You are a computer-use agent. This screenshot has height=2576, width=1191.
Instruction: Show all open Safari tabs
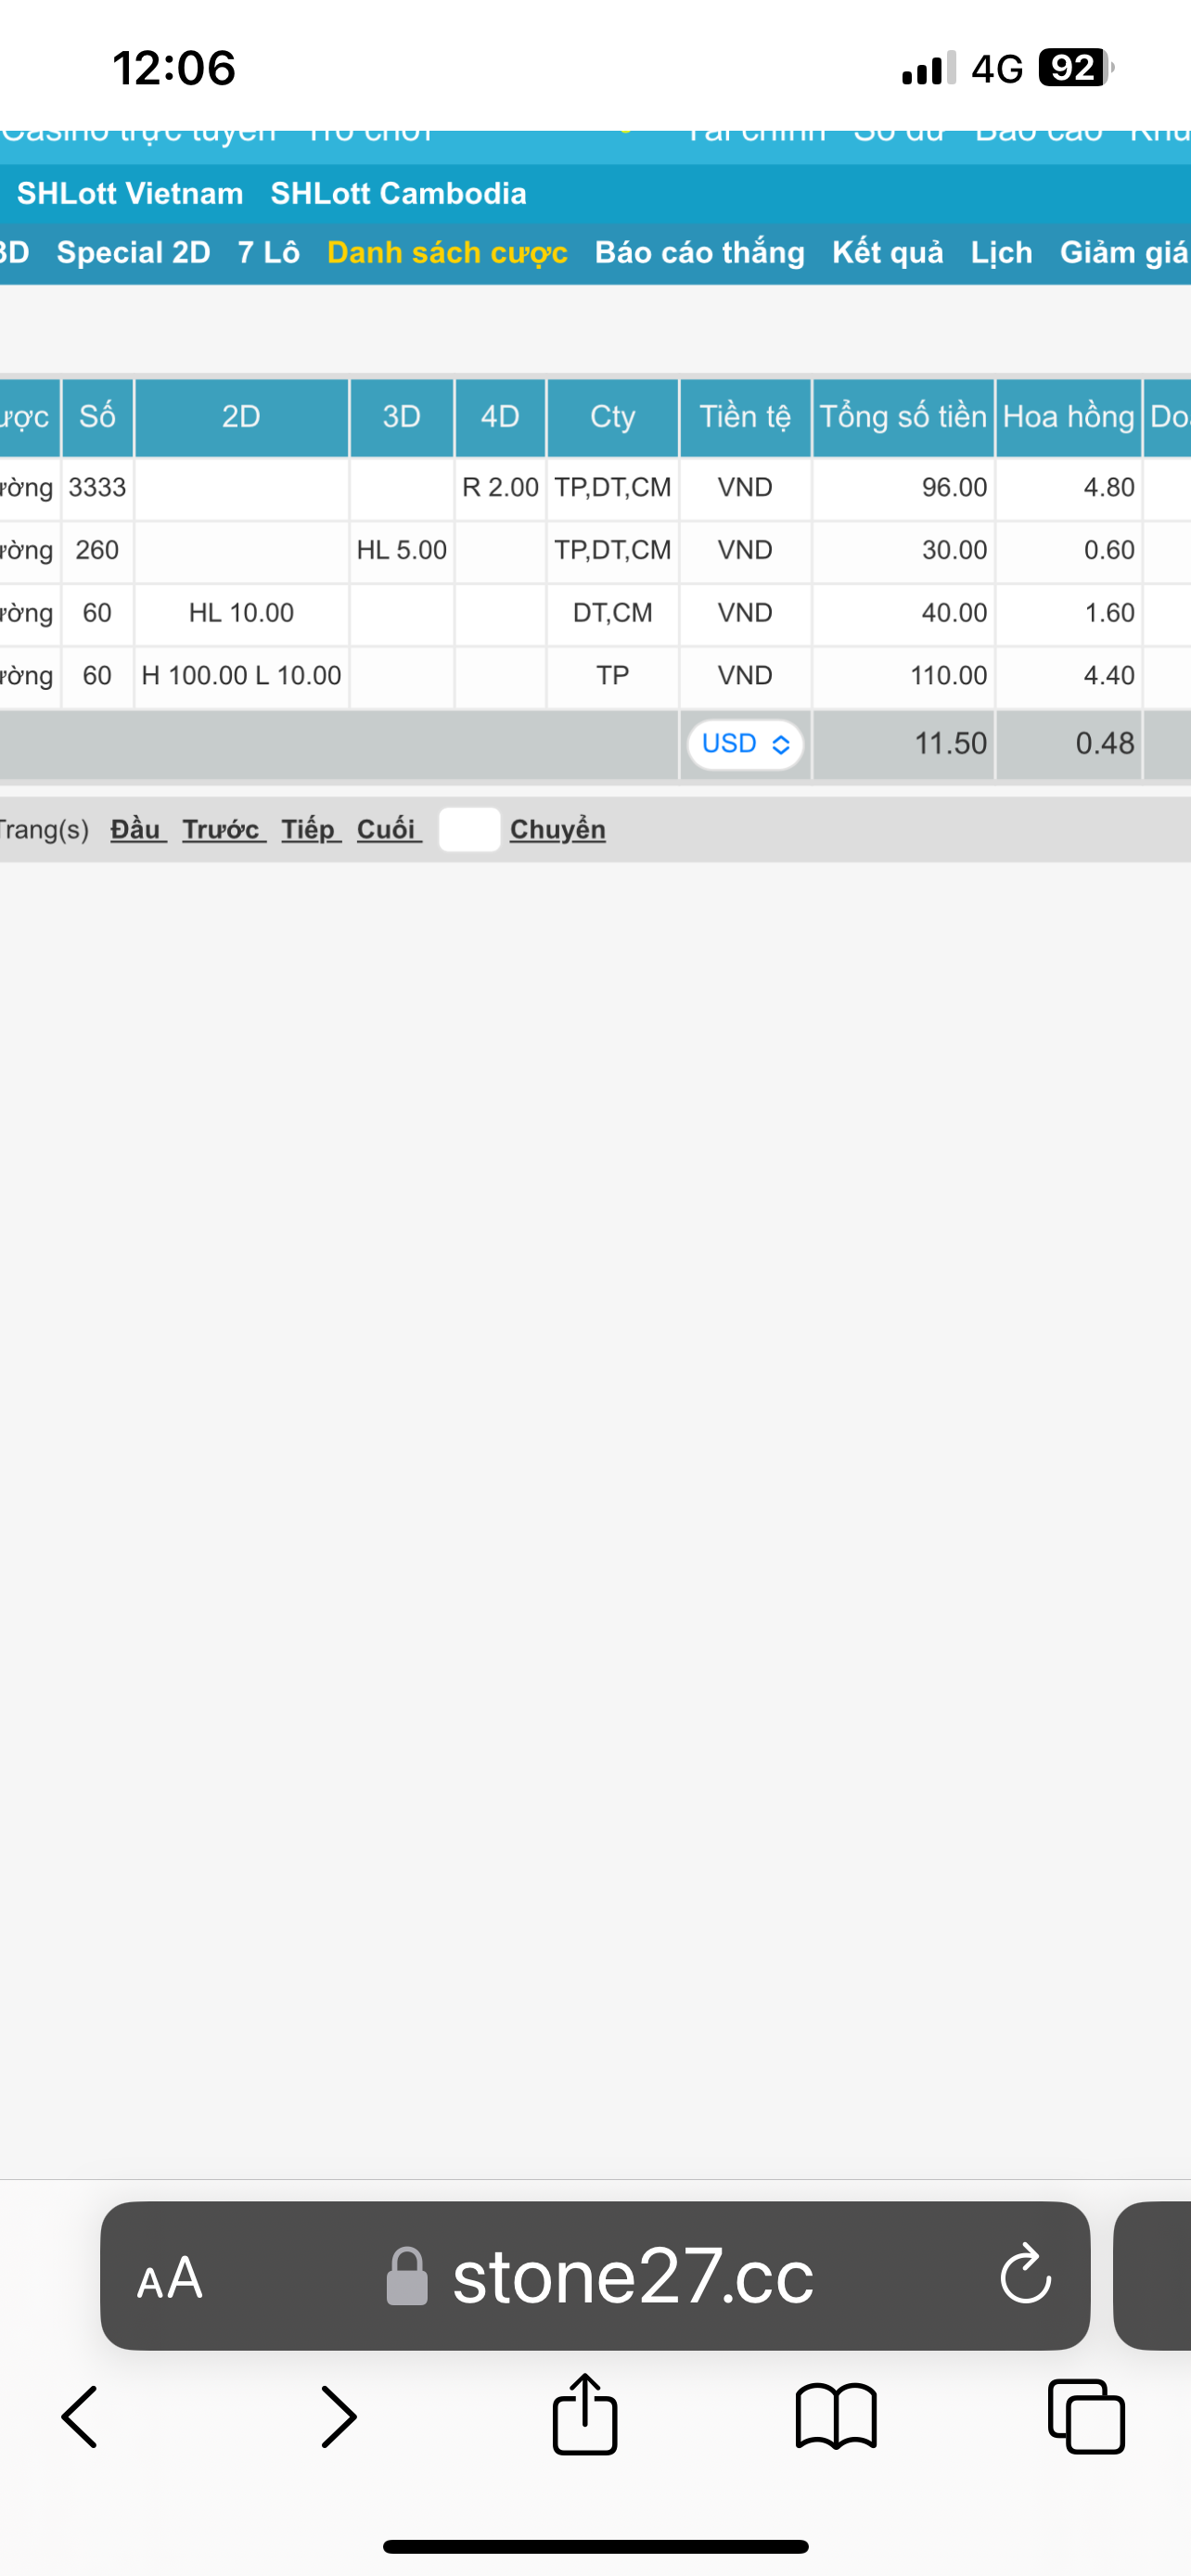point(1086,2416)
